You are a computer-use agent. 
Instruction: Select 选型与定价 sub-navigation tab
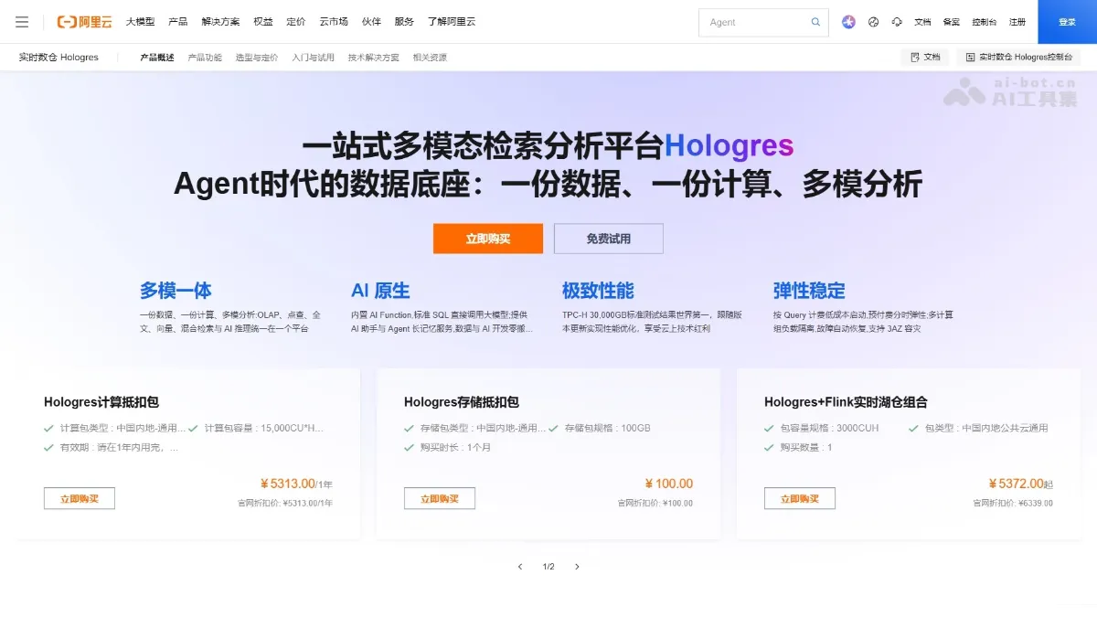pos(257,58)
